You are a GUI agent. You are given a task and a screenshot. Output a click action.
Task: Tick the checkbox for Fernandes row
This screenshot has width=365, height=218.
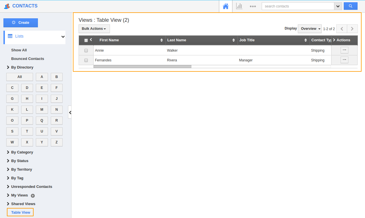[x=86, y=60]
